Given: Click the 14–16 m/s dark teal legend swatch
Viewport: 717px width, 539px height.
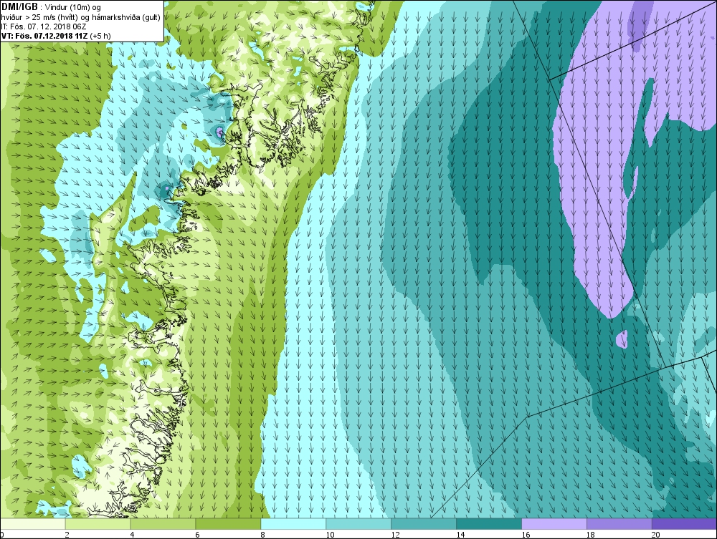Looking at the screenshot, I should coord(489,524).
